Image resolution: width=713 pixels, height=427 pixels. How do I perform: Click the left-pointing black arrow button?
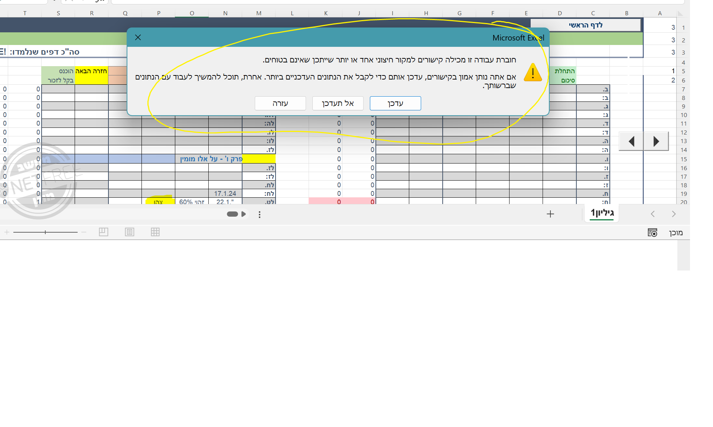coord(631,141)
